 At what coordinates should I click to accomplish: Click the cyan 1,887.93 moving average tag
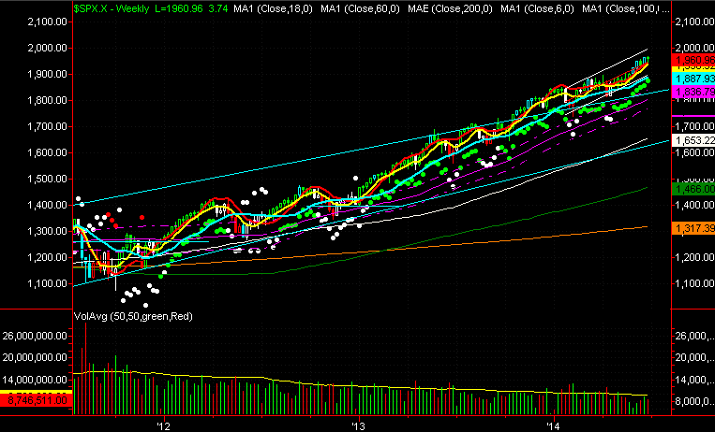tap(693, 79)
